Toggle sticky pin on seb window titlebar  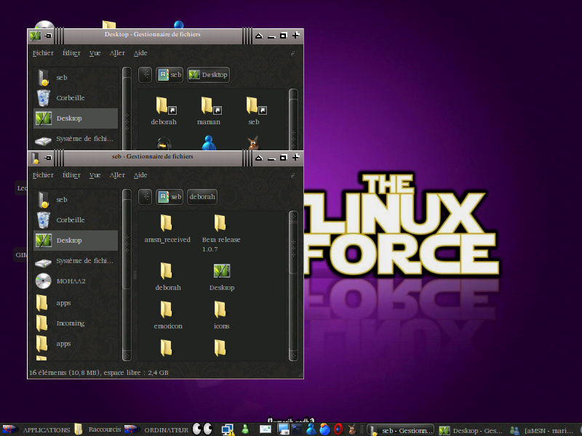[48, 158]
